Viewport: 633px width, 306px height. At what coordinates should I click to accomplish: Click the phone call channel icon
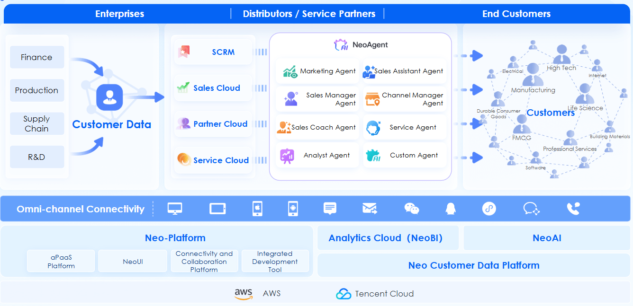click(573, 209)
